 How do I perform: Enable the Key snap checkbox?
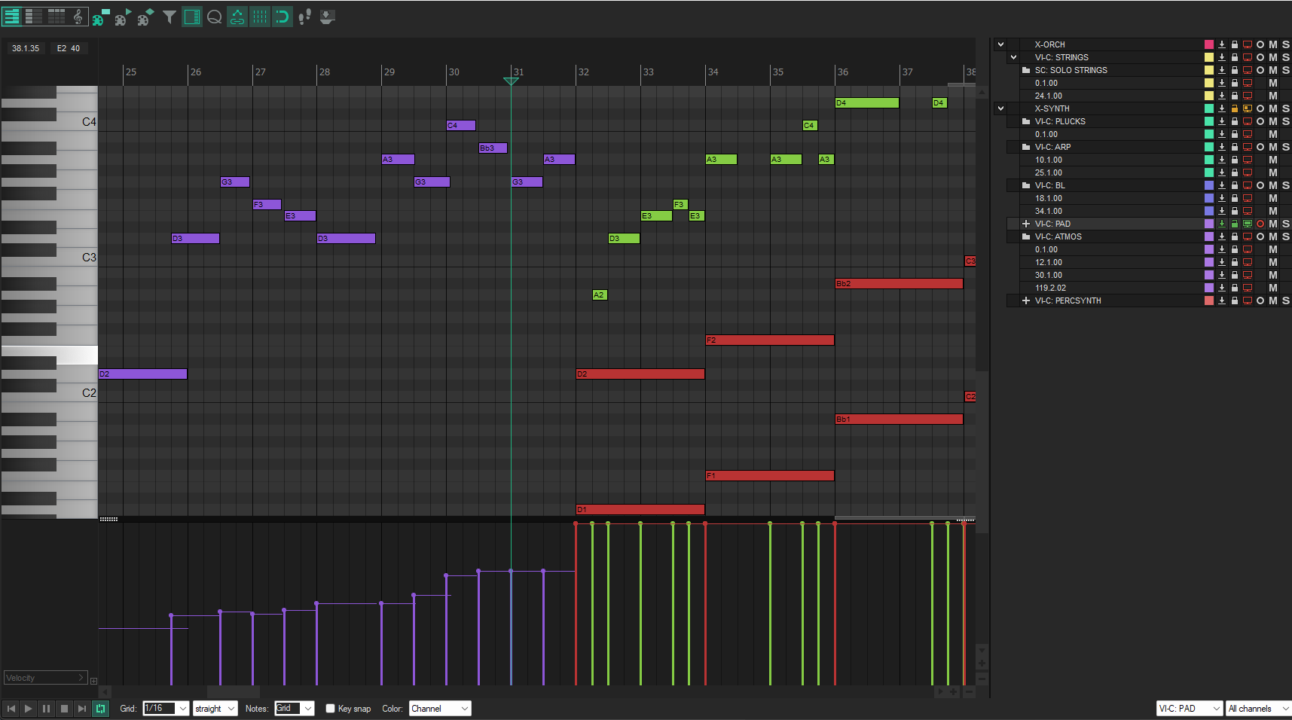click(330, 708)
